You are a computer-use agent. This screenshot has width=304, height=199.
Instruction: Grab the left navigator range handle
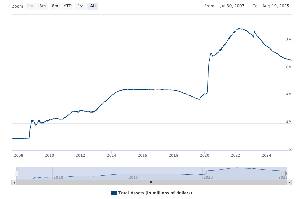tap(17, 173)
